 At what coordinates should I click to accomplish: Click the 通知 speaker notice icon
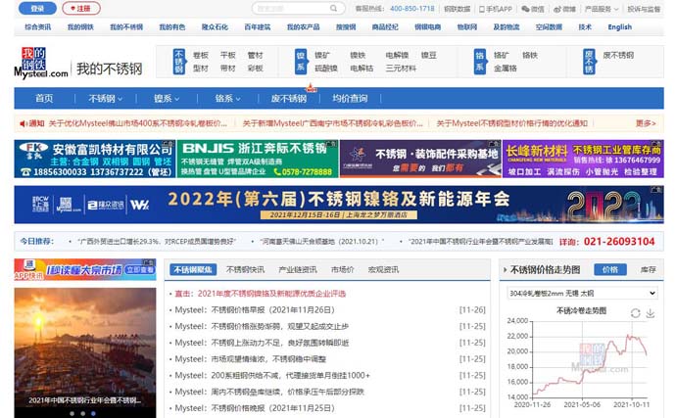click(x=24, y=123)
